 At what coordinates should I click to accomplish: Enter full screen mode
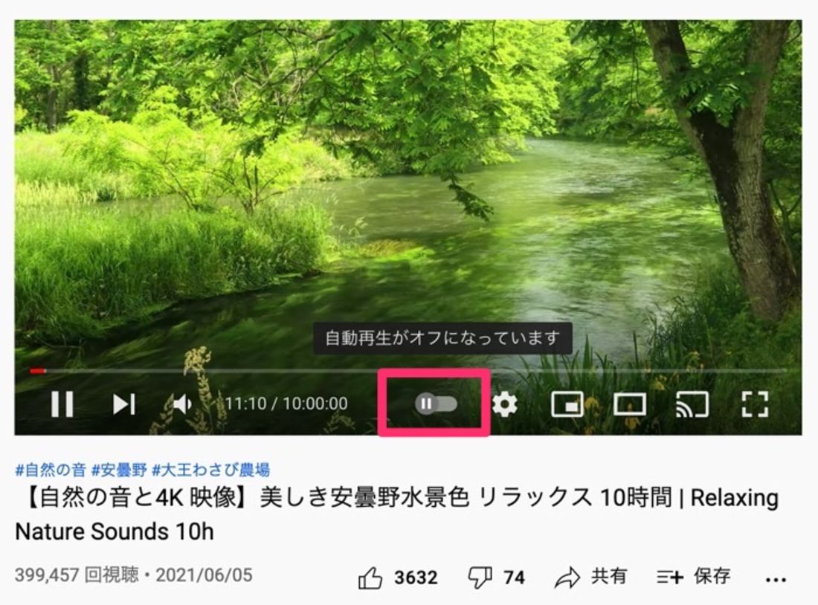coord(755,404)
